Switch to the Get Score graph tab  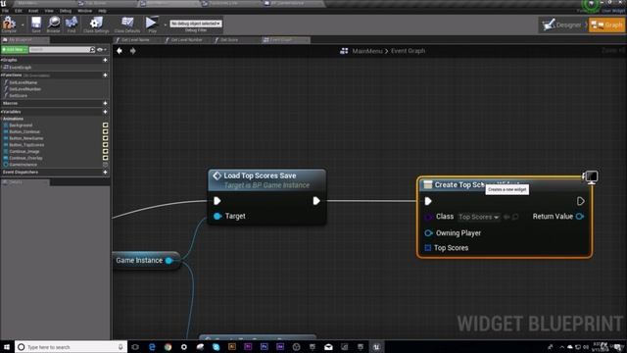tap(229, 40)
